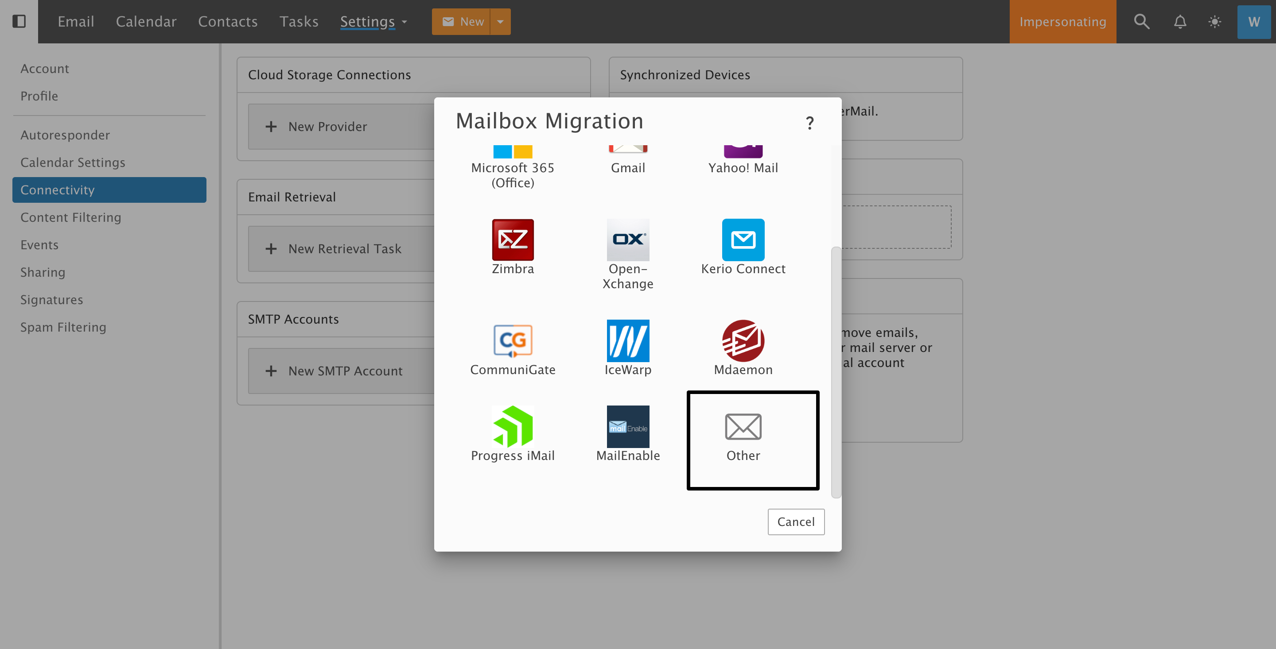
Task: Open Events in the sidebar
Action: tap(109, 244)
